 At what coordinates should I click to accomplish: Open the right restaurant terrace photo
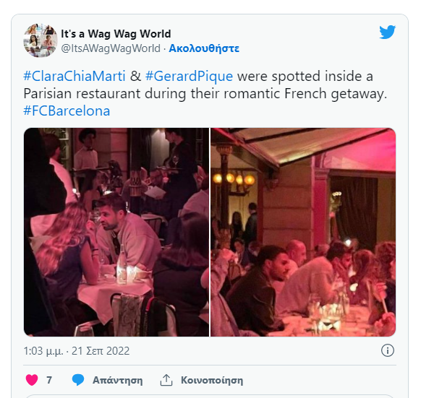303,232
